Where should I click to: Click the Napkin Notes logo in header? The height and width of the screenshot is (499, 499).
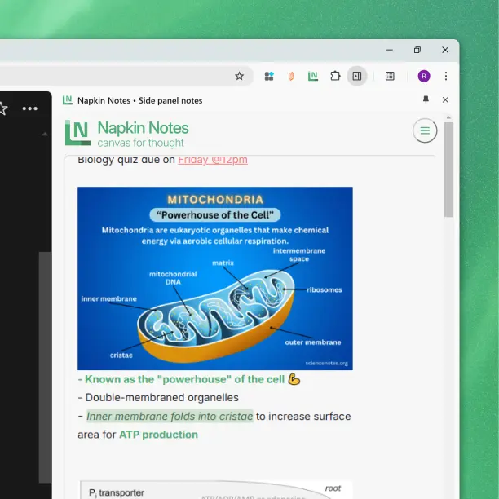coord(78,133)
